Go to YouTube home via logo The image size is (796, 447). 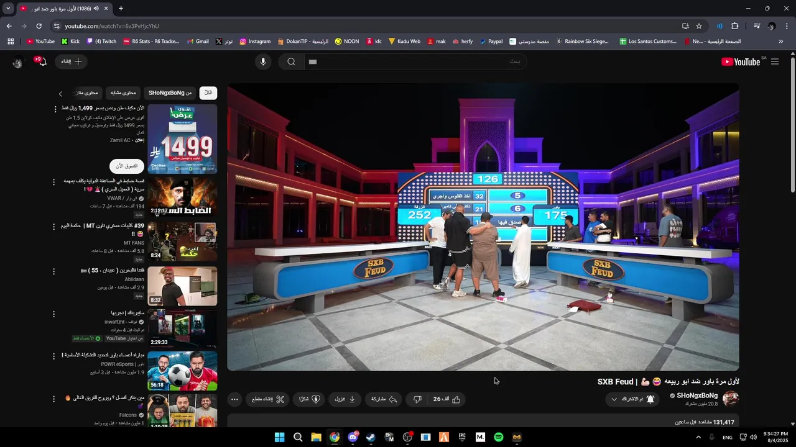click(x=741, y=61)
